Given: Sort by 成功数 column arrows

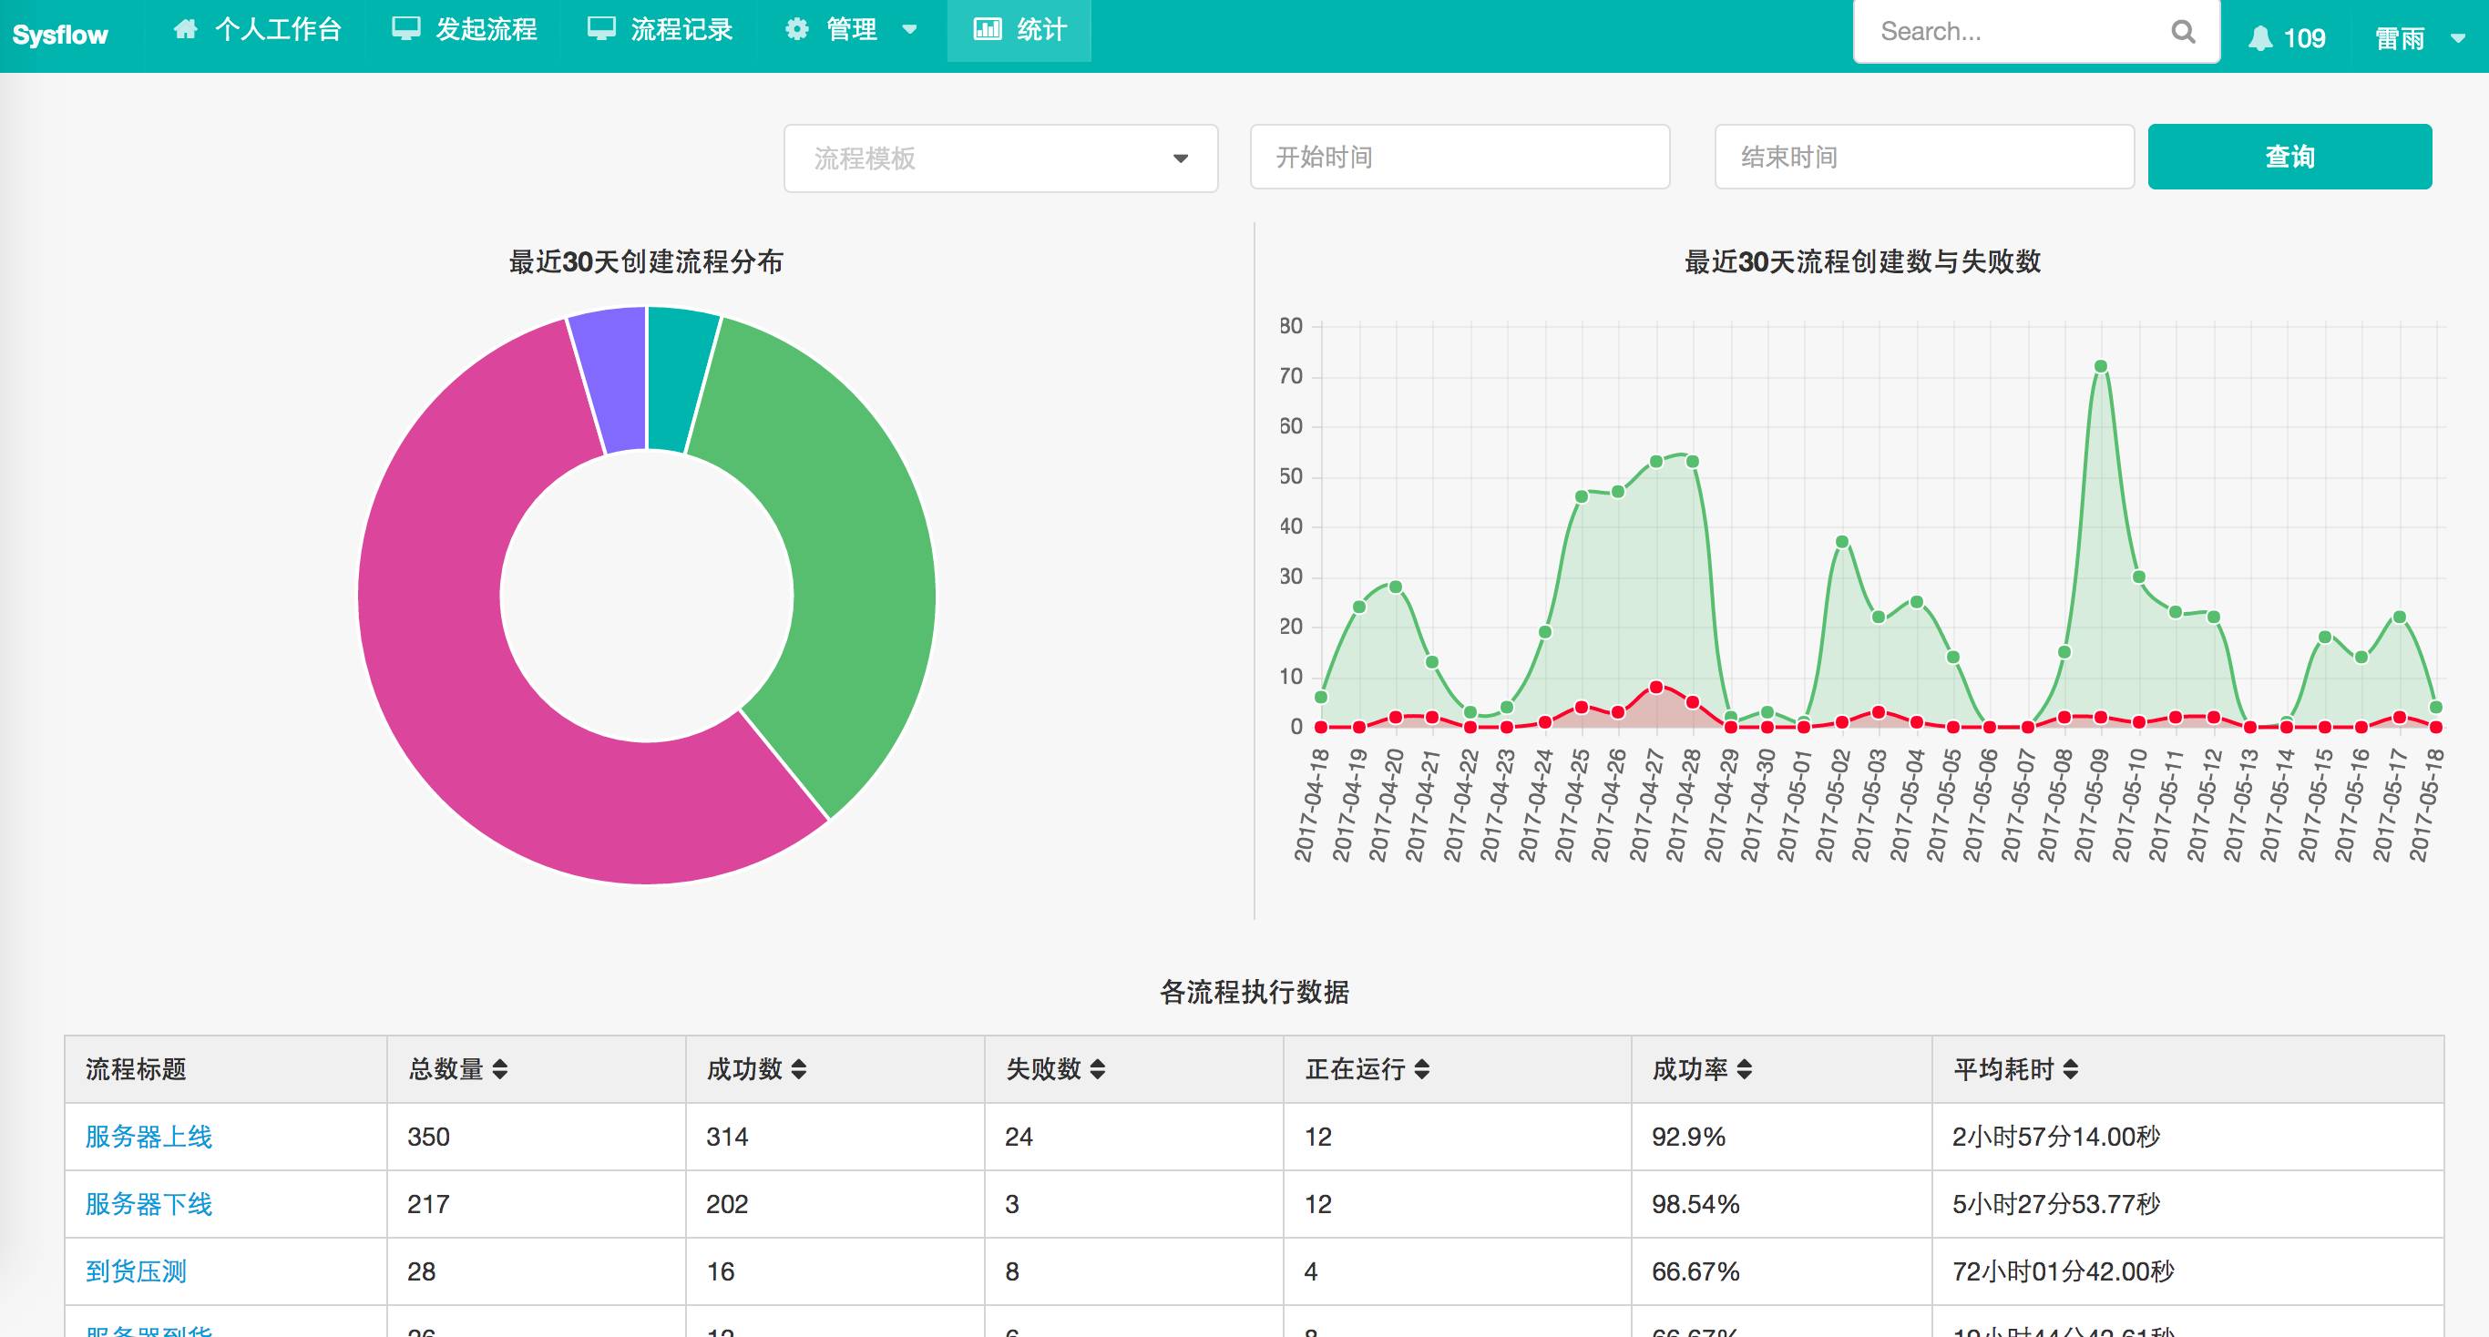Looking at the screenshot, I should pos(799,1069).
